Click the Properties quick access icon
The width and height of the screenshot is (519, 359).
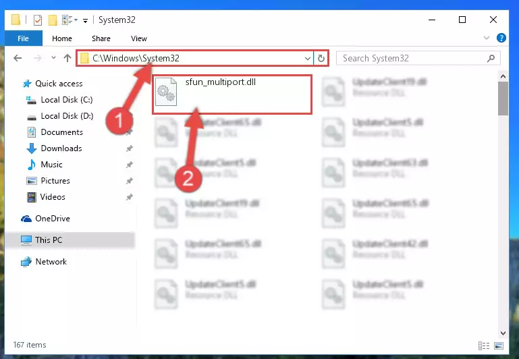tap(38, 20)
